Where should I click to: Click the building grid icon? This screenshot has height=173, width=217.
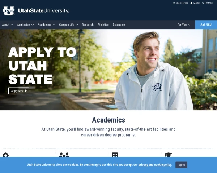pyautogui.click(x=115, y=155)
